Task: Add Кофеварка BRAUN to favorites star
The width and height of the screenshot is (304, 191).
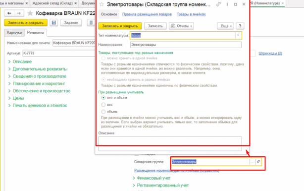Action: (x=30, y=13)
